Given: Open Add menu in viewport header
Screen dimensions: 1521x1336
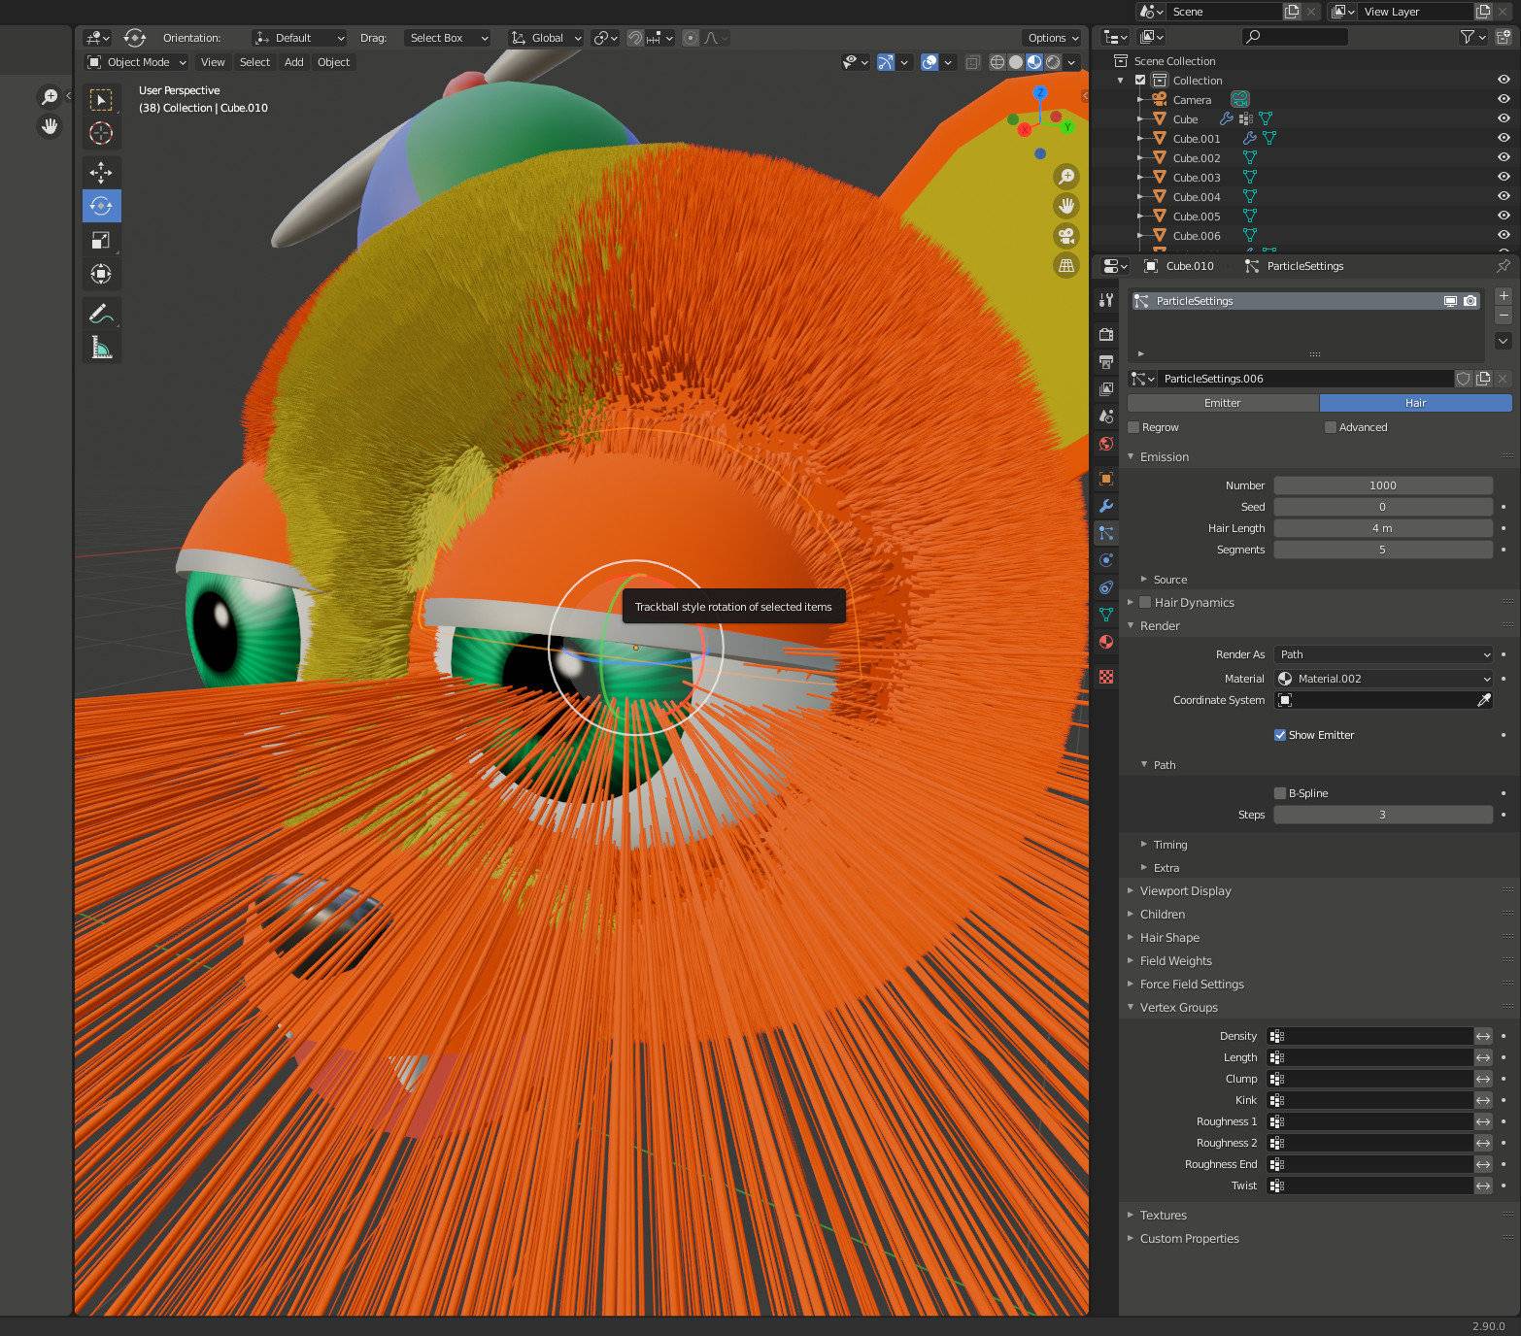Looking at the screenshot, I should [294, 62].
